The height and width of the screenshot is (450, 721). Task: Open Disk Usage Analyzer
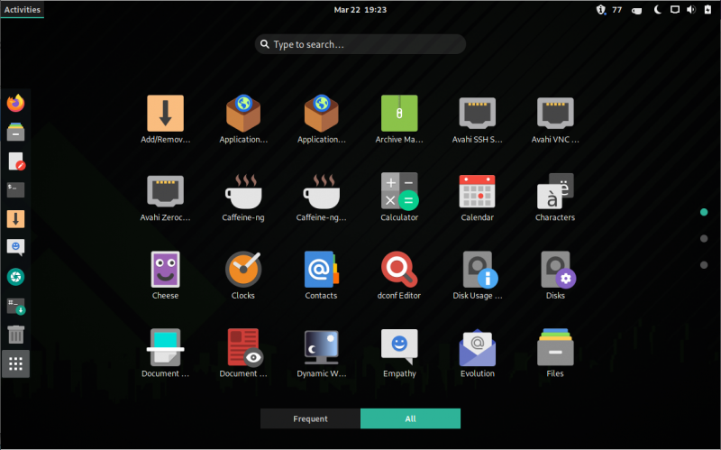478,275
